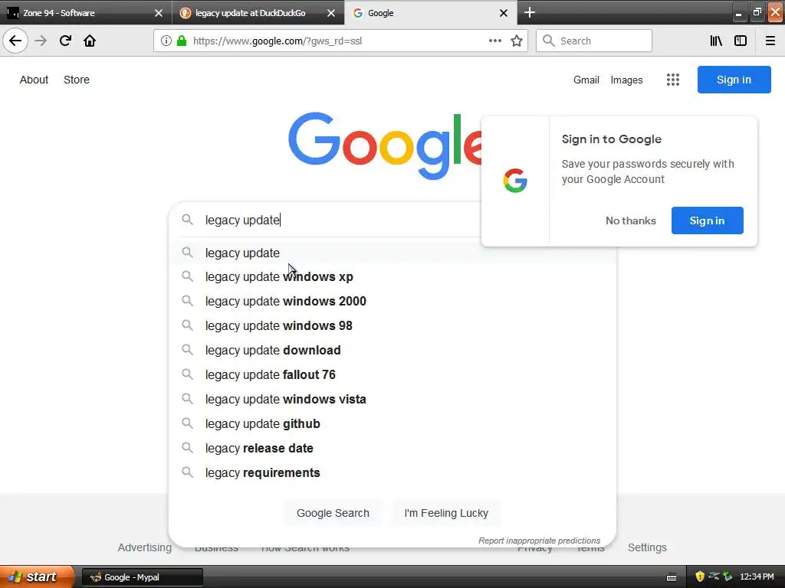
Task: Bookmark this page with the star icon
Action: [517, 41]
